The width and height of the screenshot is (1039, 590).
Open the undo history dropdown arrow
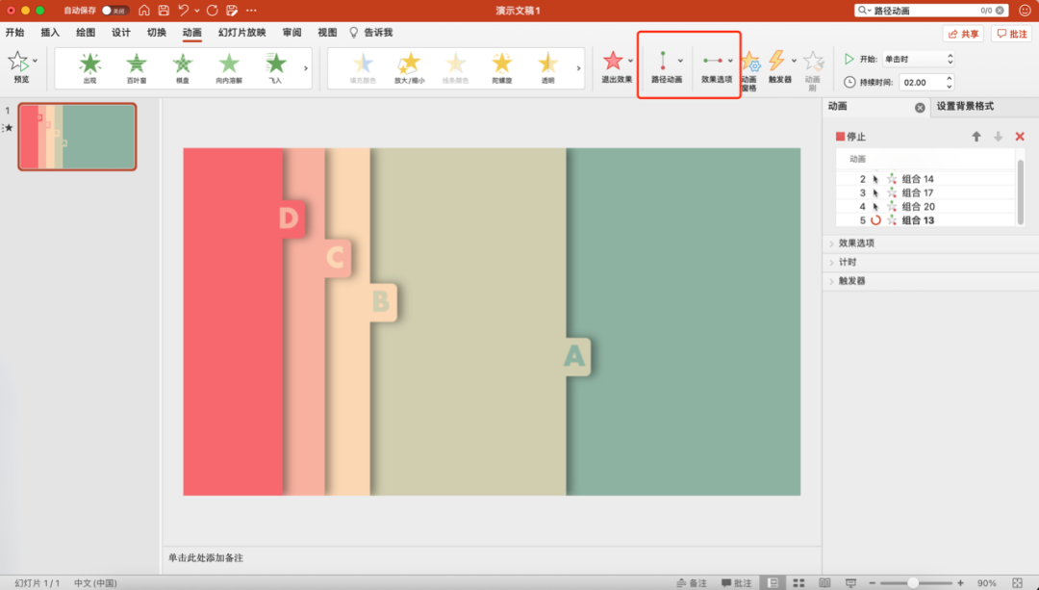tap(197, 11)
